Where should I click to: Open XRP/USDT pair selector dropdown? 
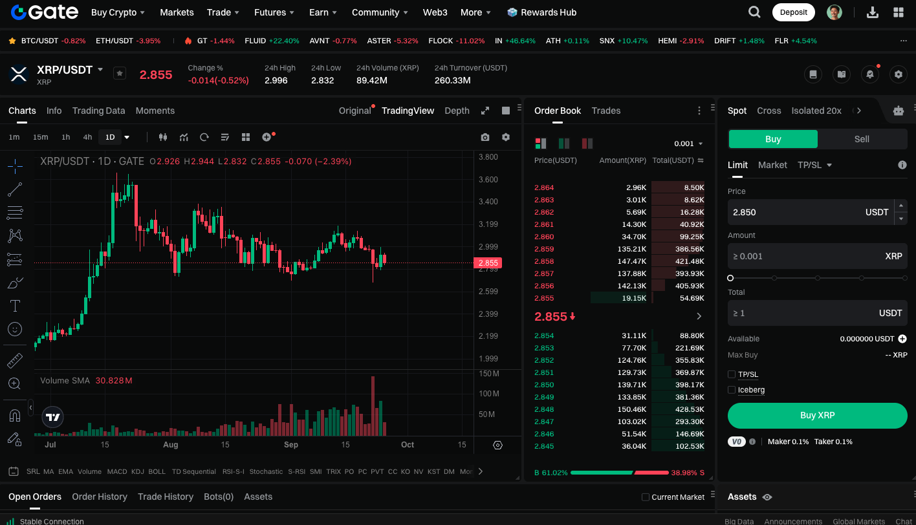tap(100, 69)
